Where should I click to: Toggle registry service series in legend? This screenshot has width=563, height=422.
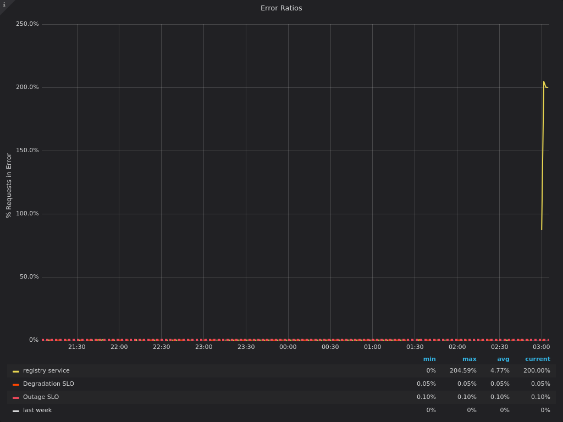point(46,371)
